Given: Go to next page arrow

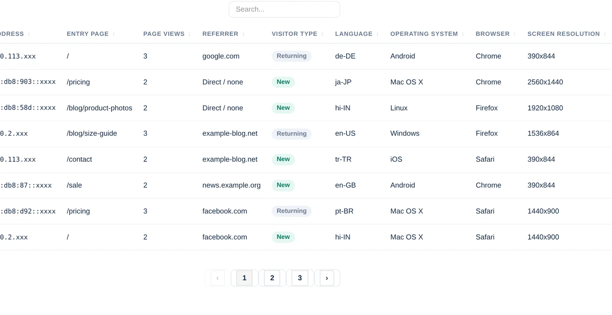Looking at the screenshot, I should 327,278.
